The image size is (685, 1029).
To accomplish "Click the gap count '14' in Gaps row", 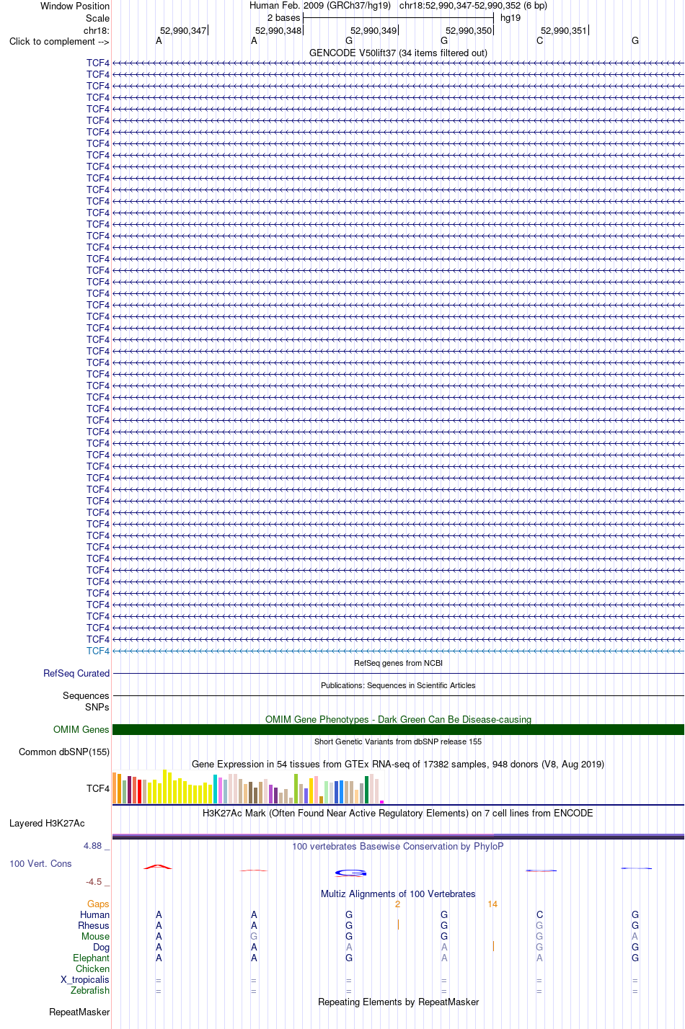I will click(492, 904).
